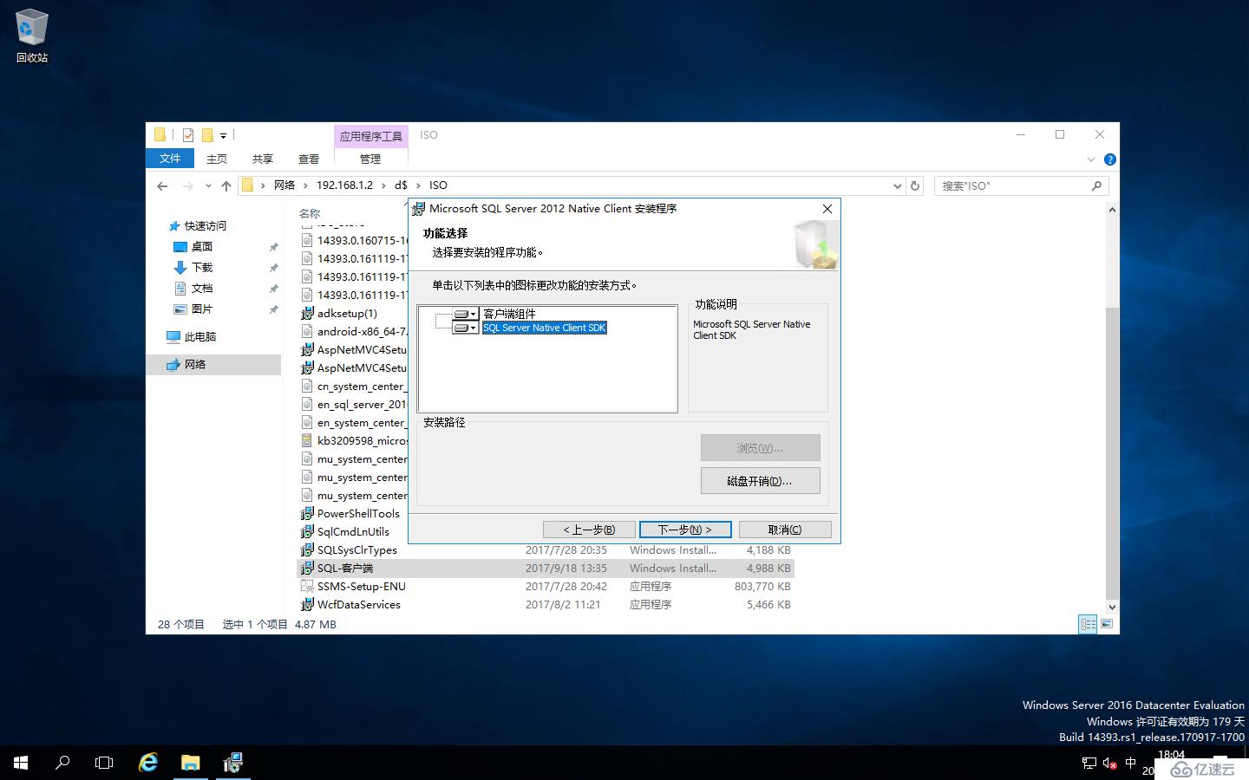Select 桌面 in navigation pane
The width and height of the screenshot is (1249, 780).
coord(202,246)
